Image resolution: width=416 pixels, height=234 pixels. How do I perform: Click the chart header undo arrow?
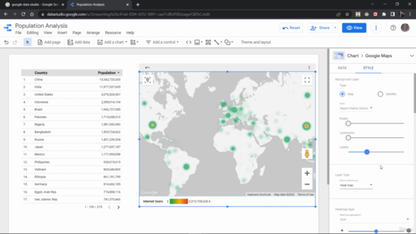[x=148, y=68]
